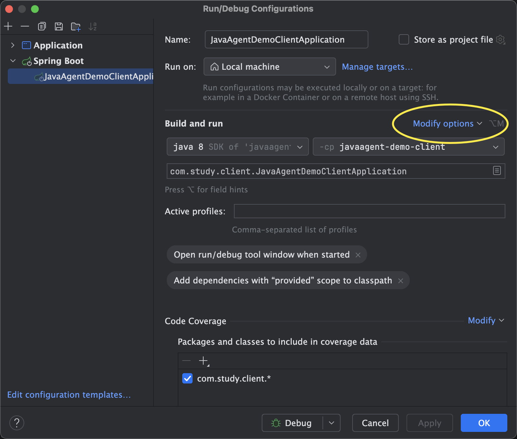The width and height of the screenshot is (517, 439).
Task: Open help with question mark button
Action: coord(17,423)
